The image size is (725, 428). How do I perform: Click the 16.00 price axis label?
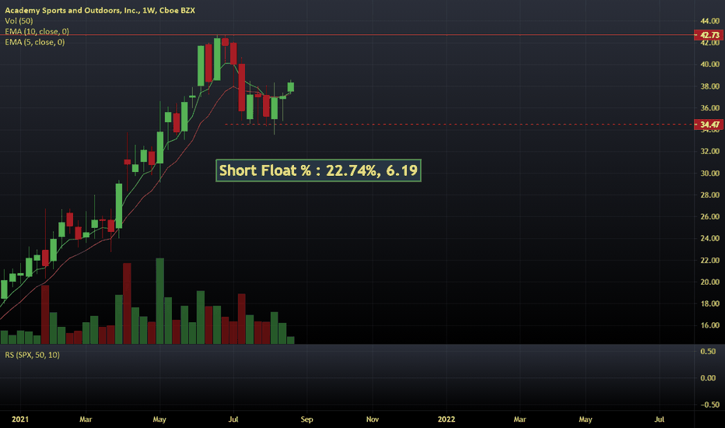tap(709, 325)
